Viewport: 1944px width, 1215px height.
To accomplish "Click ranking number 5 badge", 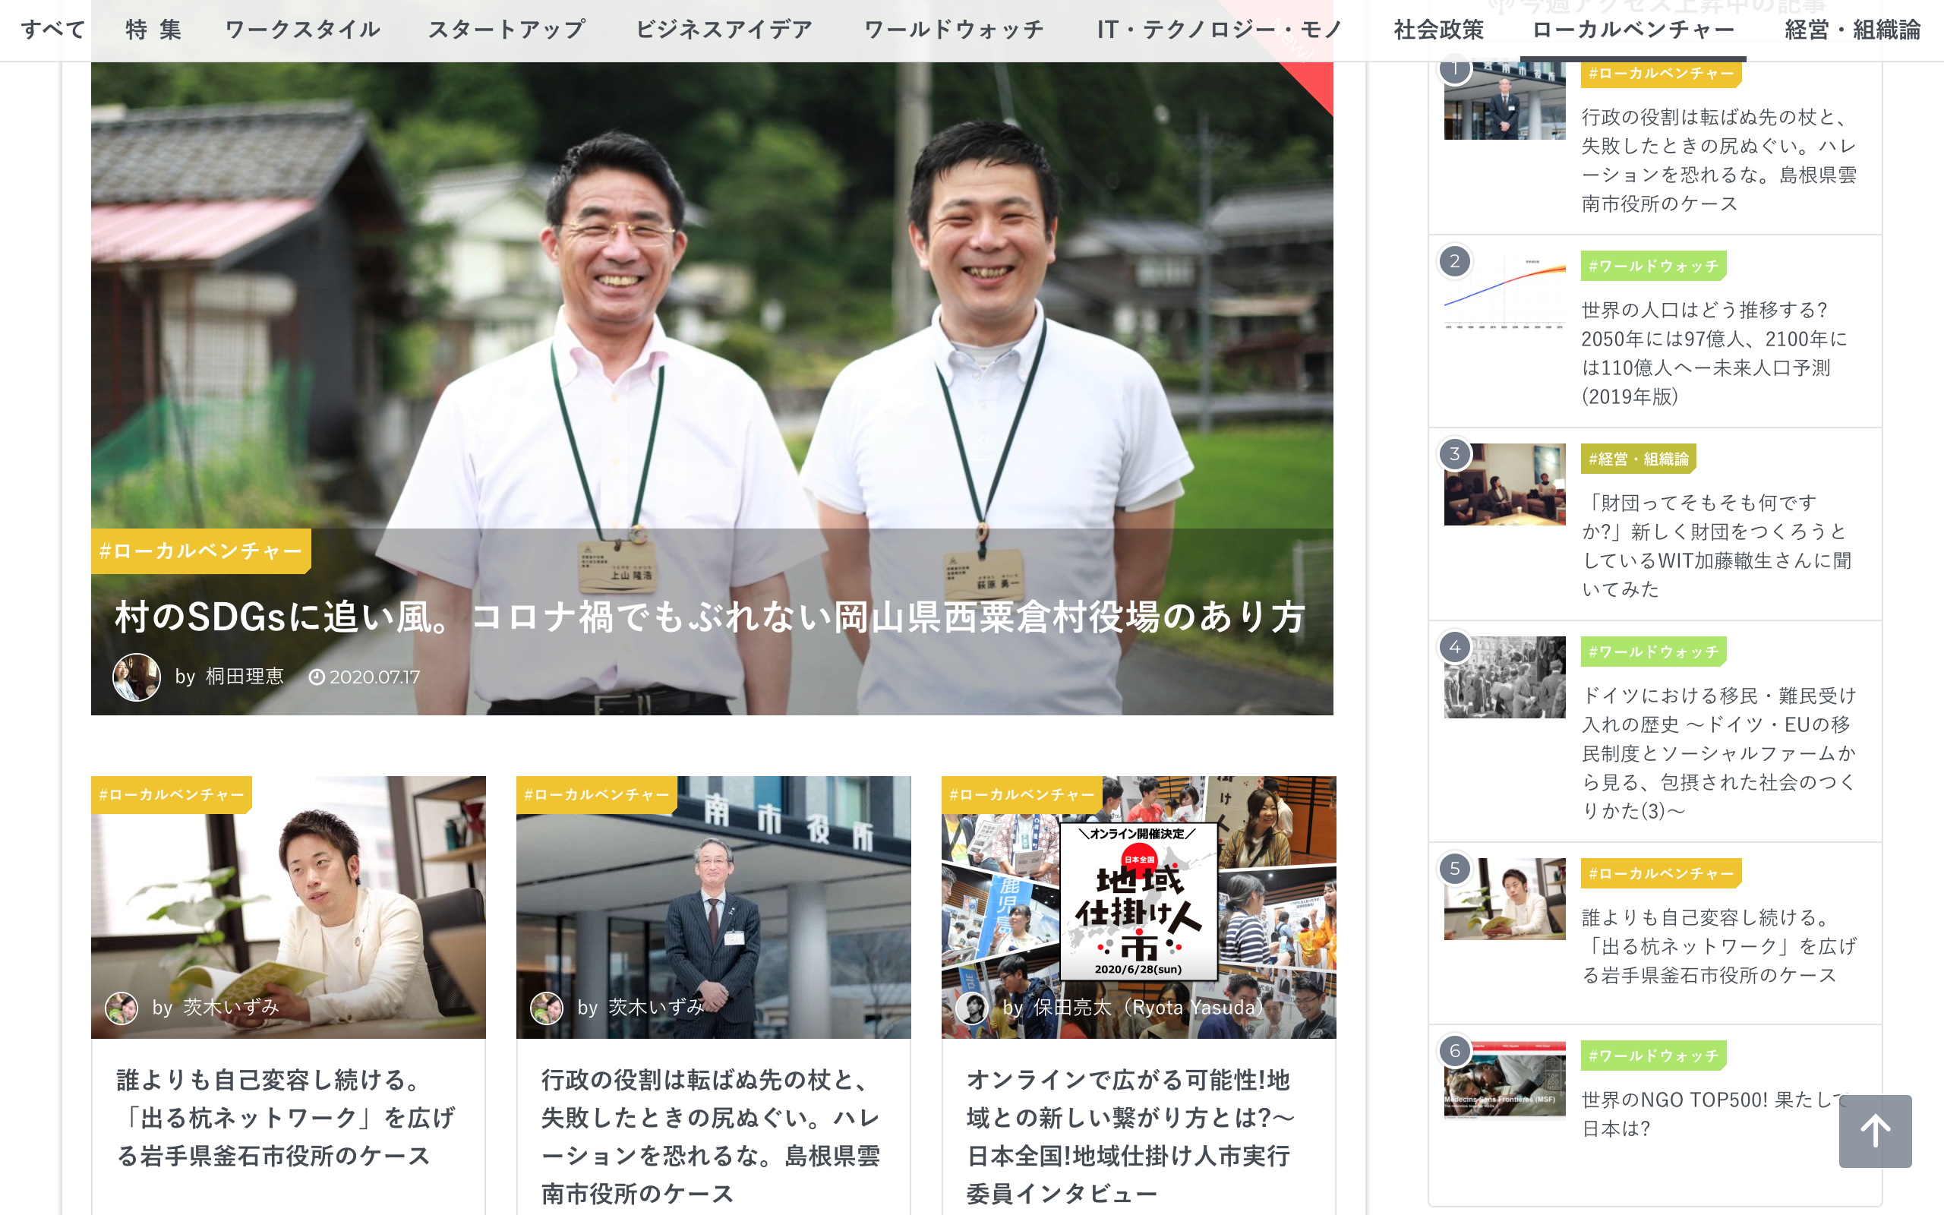I will pyautogui.click(x=1454, y=869).
